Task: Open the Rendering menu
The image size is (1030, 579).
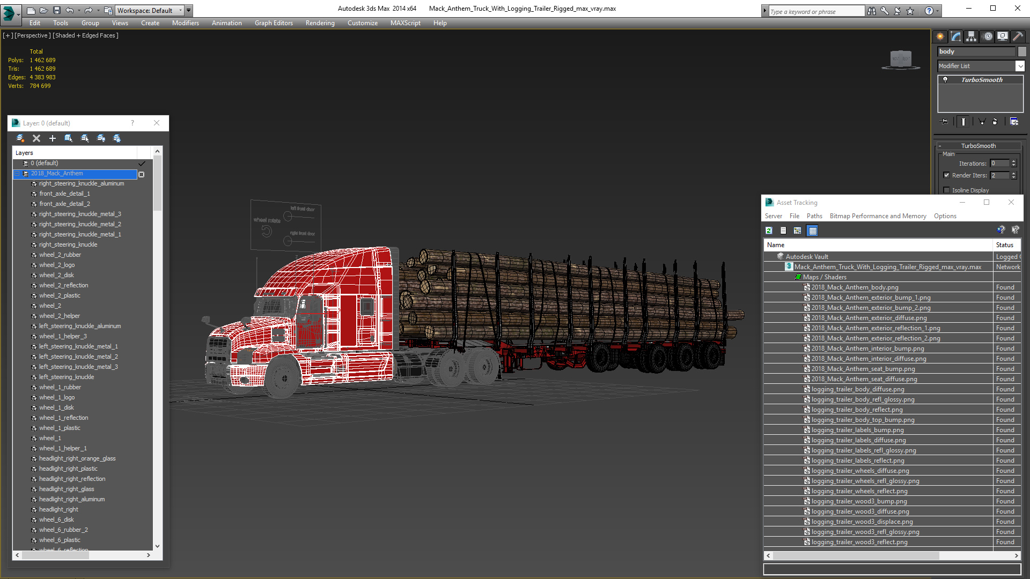Action: [x=320, y=23]
